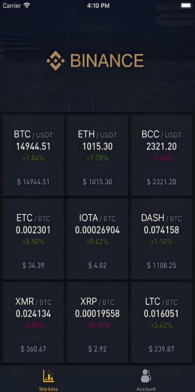The height and width of the screenshot is (392, 195).
Task: Switch to the Markets tab label
Action: 49,389
